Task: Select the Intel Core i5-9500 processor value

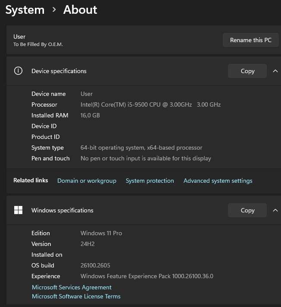Action: click(x=150, y=104)
